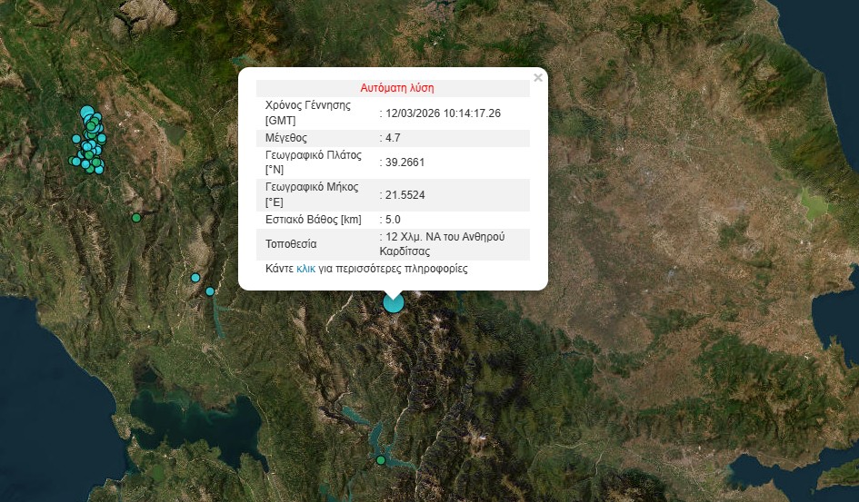This screenshot has height=502, width=859.
Task: Click the magnitude value 4.7
Action: (393, 138)
